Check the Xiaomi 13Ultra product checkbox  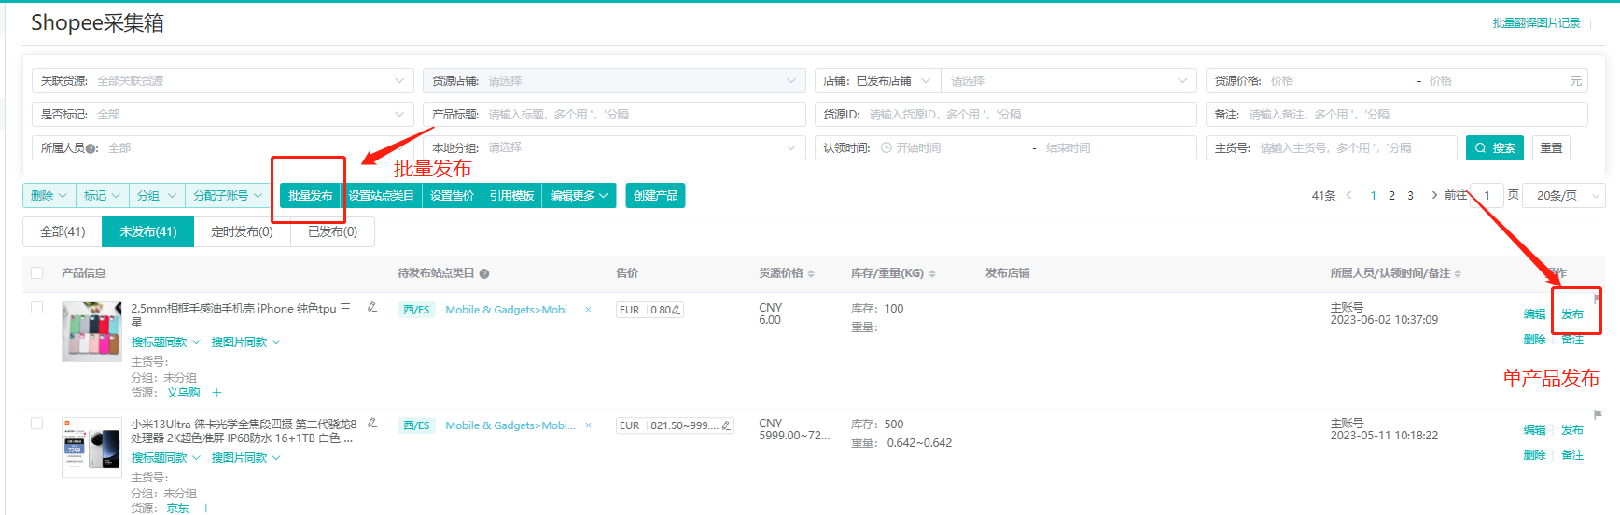(x=37, y=424)
